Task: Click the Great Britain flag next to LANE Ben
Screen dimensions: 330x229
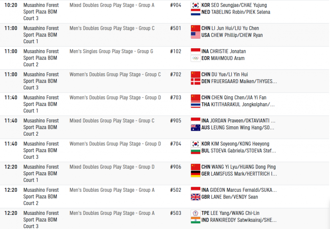Action: [195, 197]
